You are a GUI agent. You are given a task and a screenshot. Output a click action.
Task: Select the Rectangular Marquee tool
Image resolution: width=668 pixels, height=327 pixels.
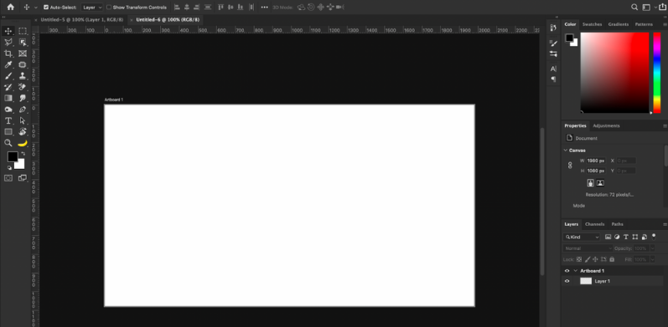pos(23,31)
